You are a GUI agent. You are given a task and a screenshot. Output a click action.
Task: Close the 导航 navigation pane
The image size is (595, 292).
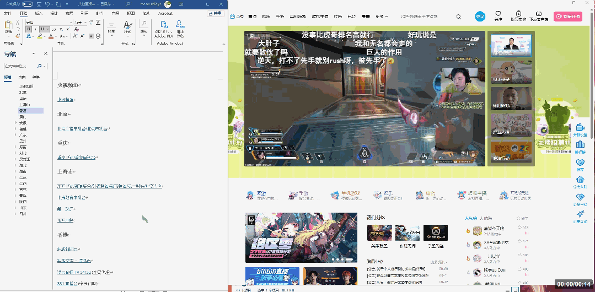pyautogui.click(x=46, y=53)
